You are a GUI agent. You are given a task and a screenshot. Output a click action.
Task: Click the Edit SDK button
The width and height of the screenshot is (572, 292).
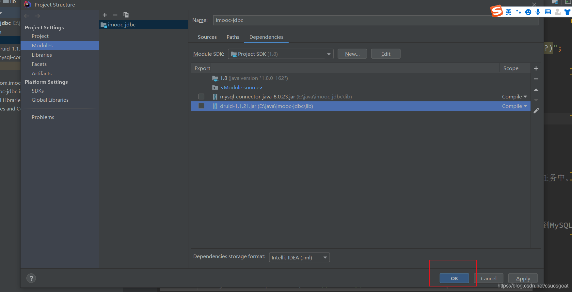click(x=386, y=54)
